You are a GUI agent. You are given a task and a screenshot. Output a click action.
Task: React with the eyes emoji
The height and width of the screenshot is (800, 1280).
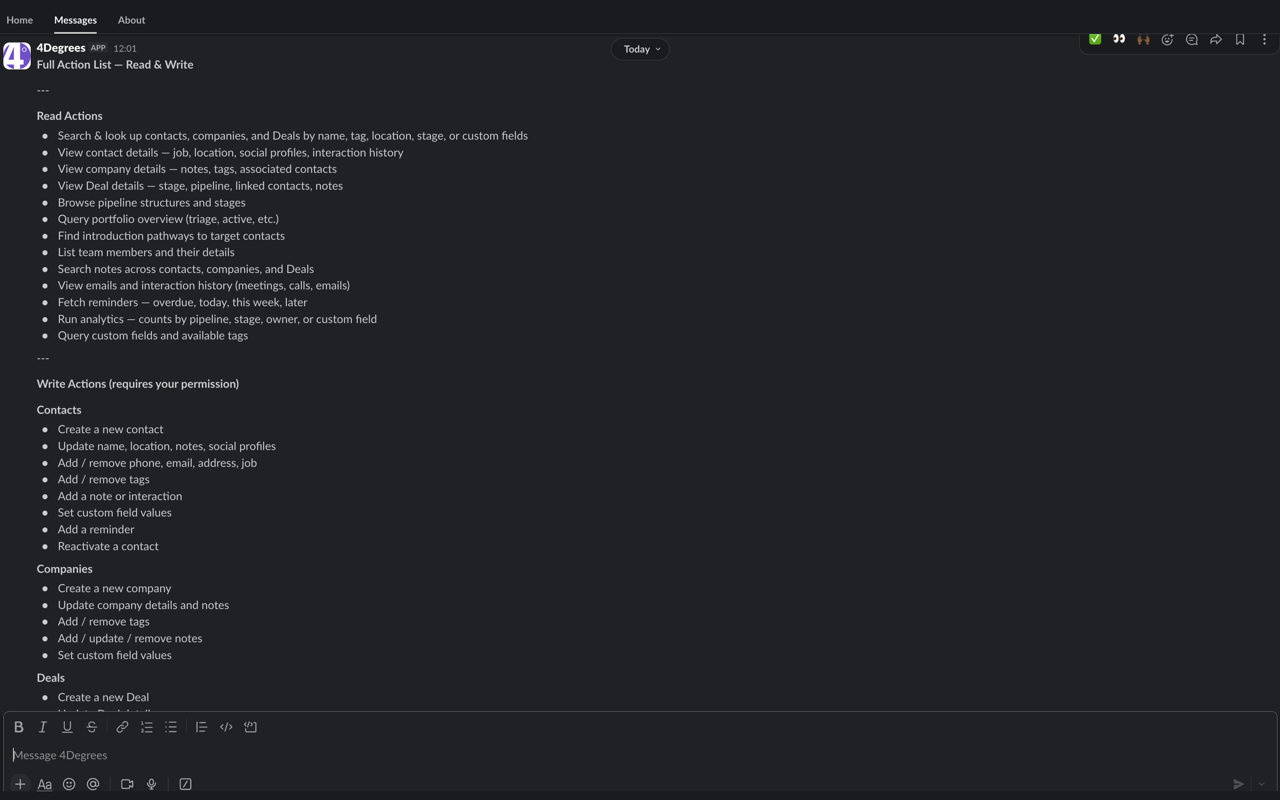click(x=1119, y=39)
